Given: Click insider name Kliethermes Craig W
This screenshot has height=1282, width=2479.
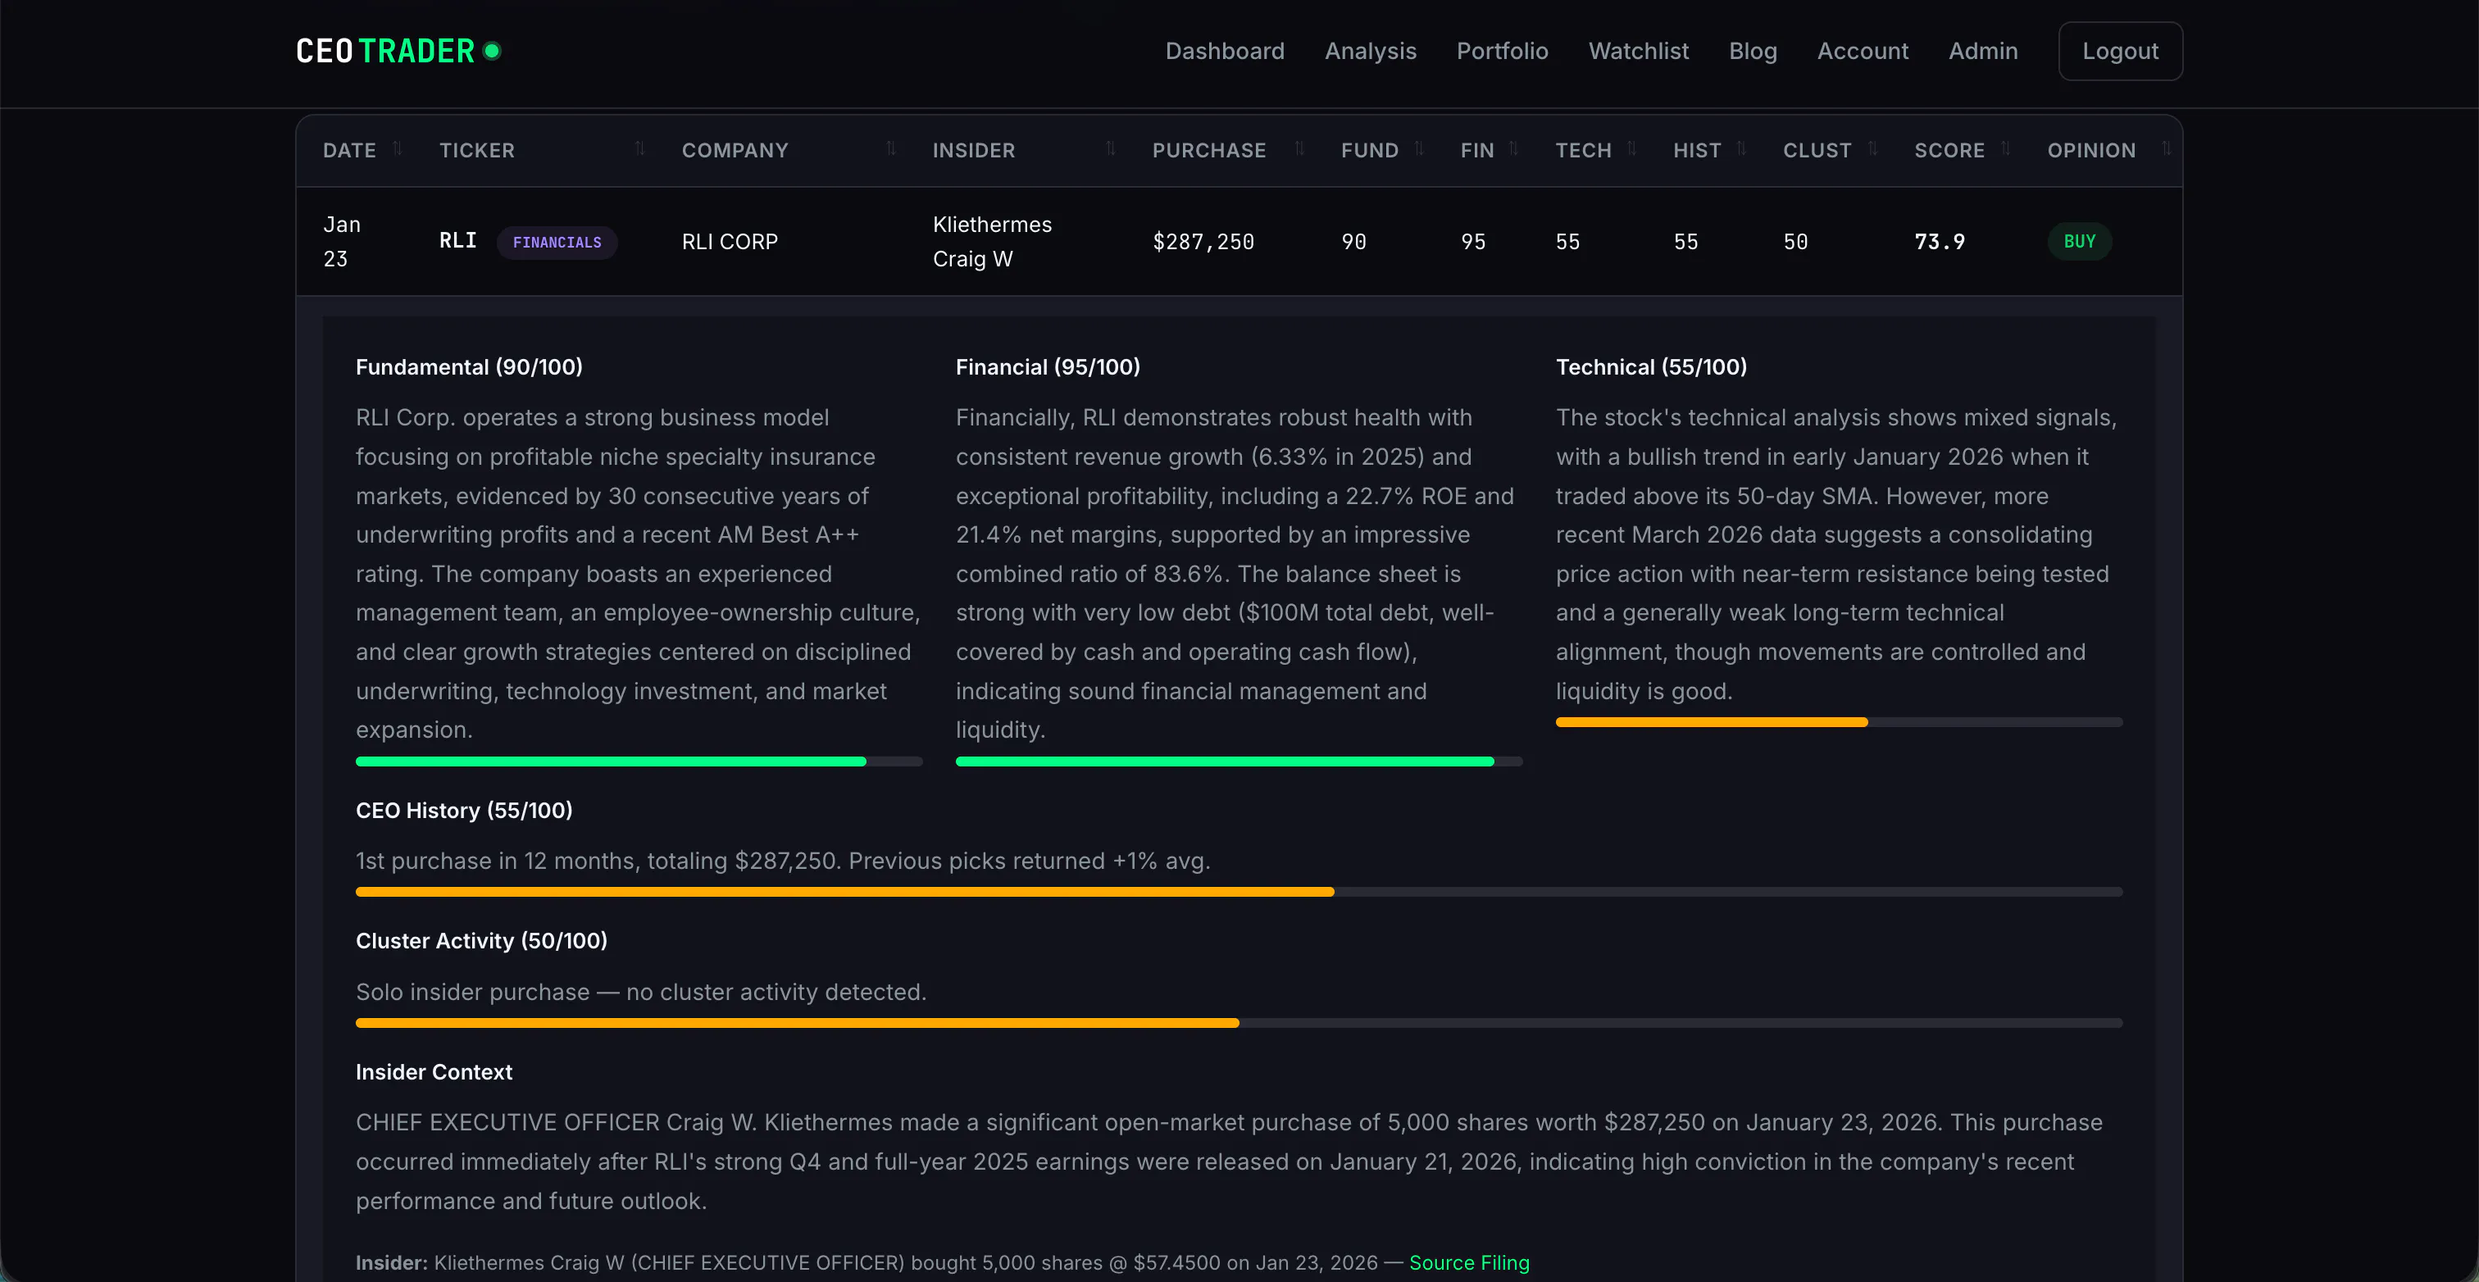Looking at the screenshot, I should coord(992,242).
